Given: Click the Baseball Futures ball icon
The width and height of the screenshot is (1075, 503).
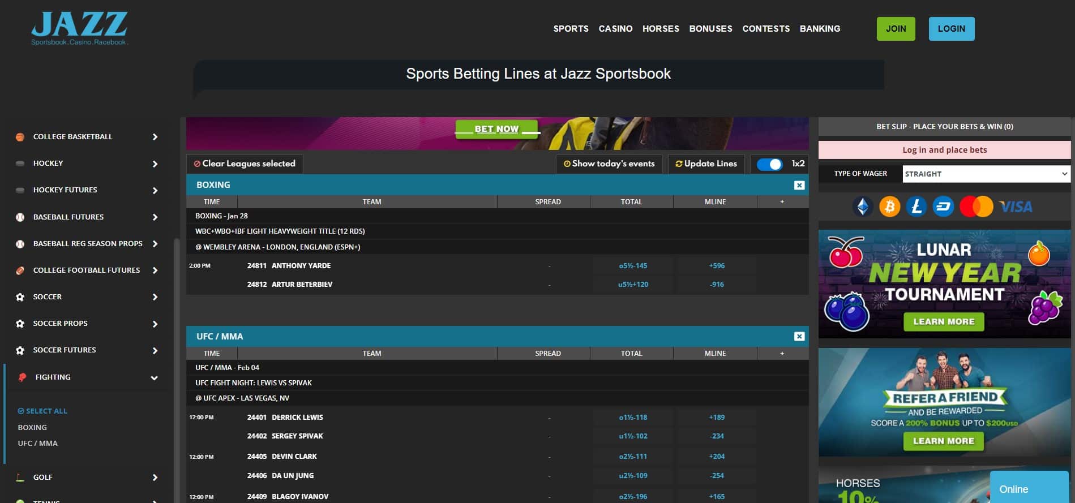Looking at the screenshot, I should pyautogui.click(x=20, y=217).
